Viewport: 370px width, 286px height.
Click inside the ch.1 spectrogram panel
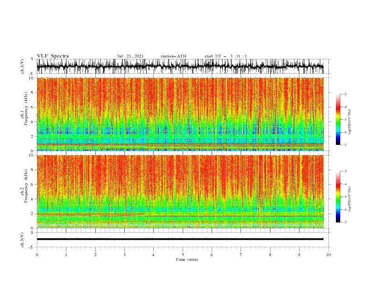[180, 114]
